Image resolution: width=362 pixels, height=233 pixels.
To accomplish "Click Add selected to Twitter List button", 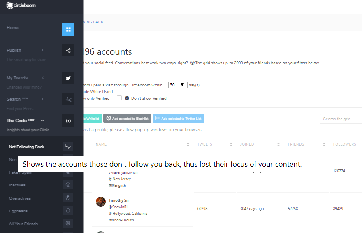I will (x=179, y=119).
